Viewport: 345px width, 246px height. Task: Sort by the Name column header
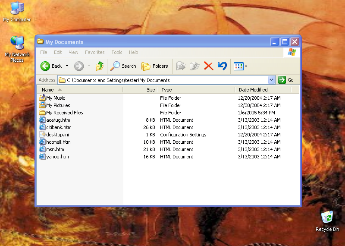pyautogui.click(x=80, y=90)
